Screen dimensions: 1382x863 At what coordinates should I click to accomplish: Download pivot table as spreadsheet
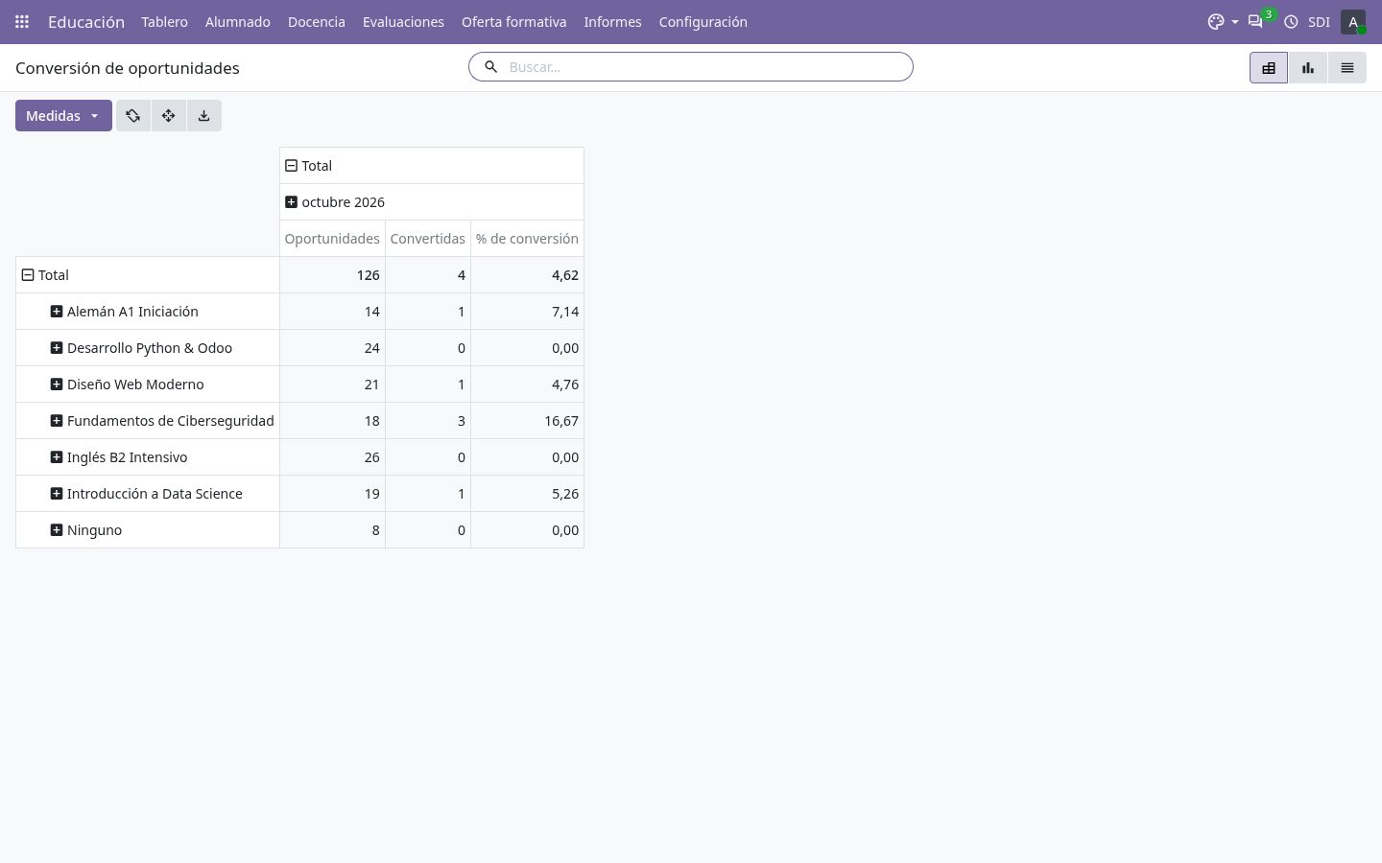click(x=204, y=116)
